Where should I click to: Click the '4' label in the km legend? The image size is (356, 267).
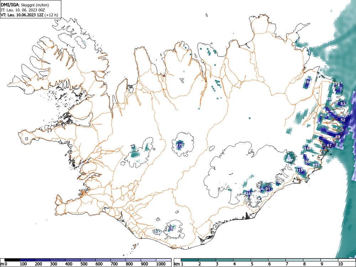coord(235,264)
